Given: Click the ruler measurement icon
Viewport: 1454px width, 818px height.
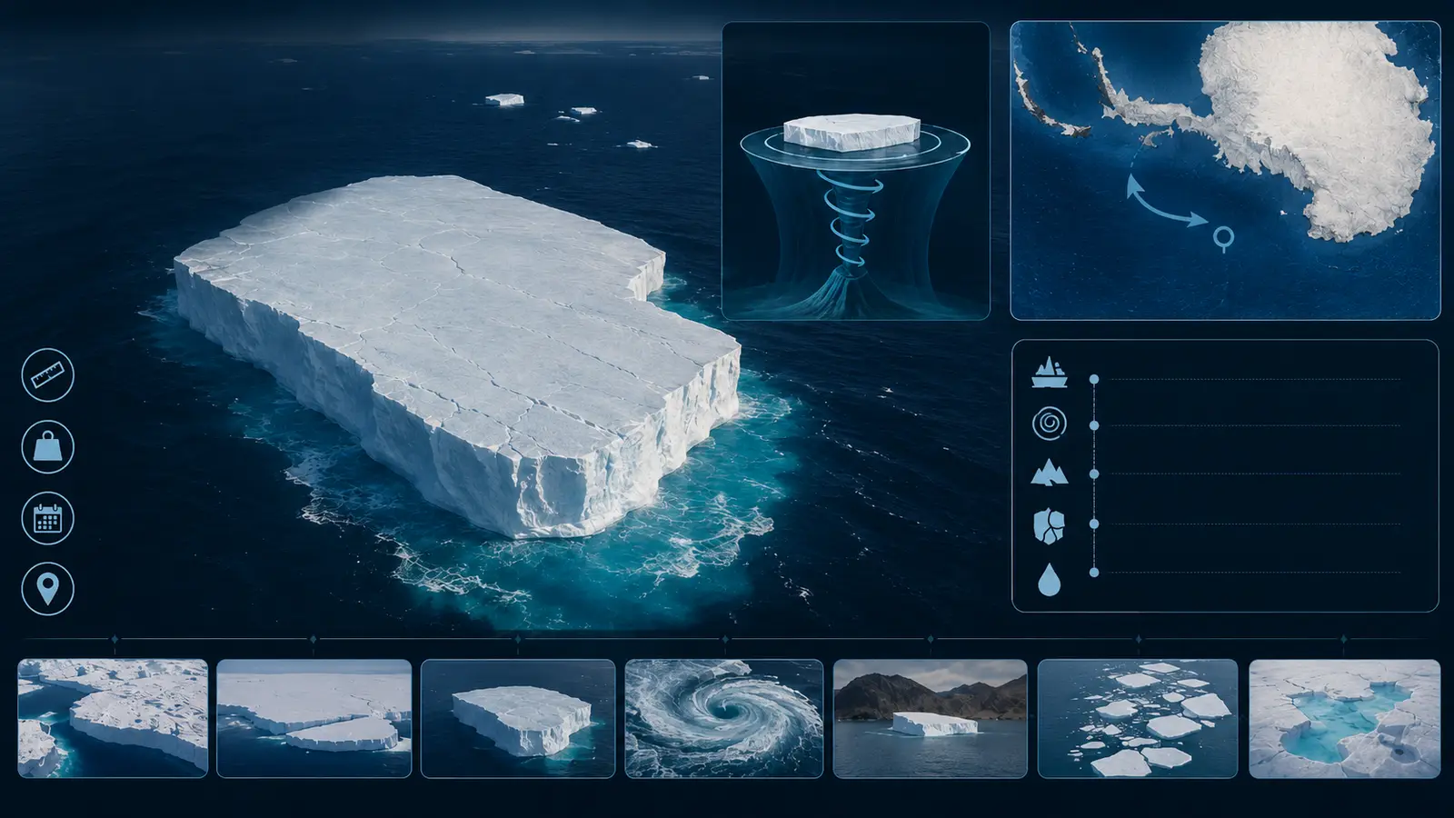Looking at the screenshot, I should pos(47,374).
